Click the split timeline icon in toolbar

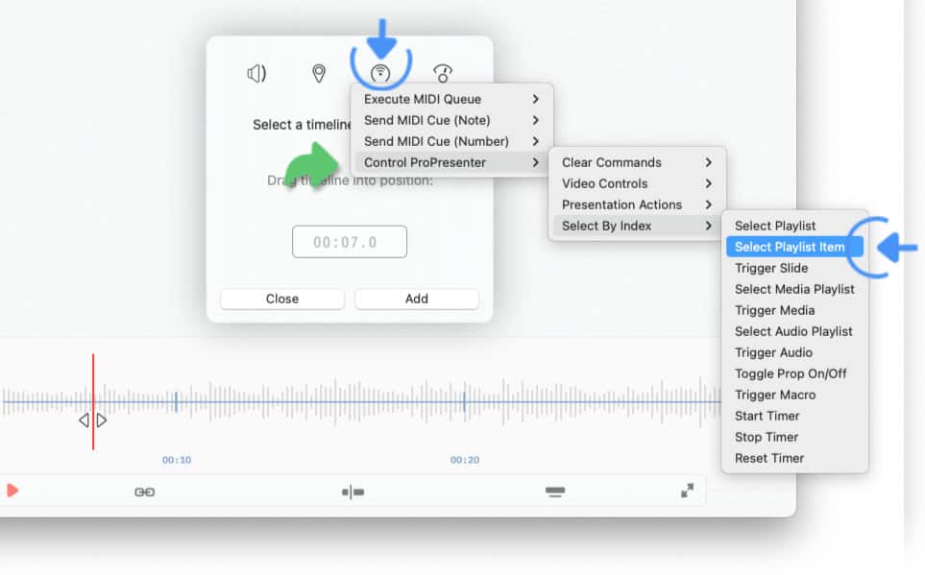coord(353,491)
